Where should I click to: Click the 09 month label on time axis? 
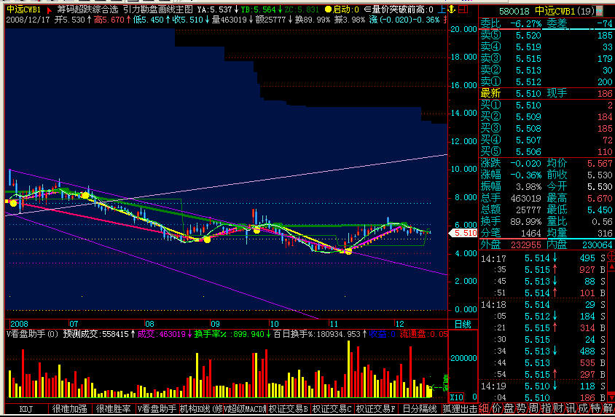point(215,324)
